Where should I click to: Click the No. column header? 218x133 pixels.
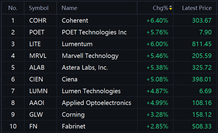click(13, 8)
